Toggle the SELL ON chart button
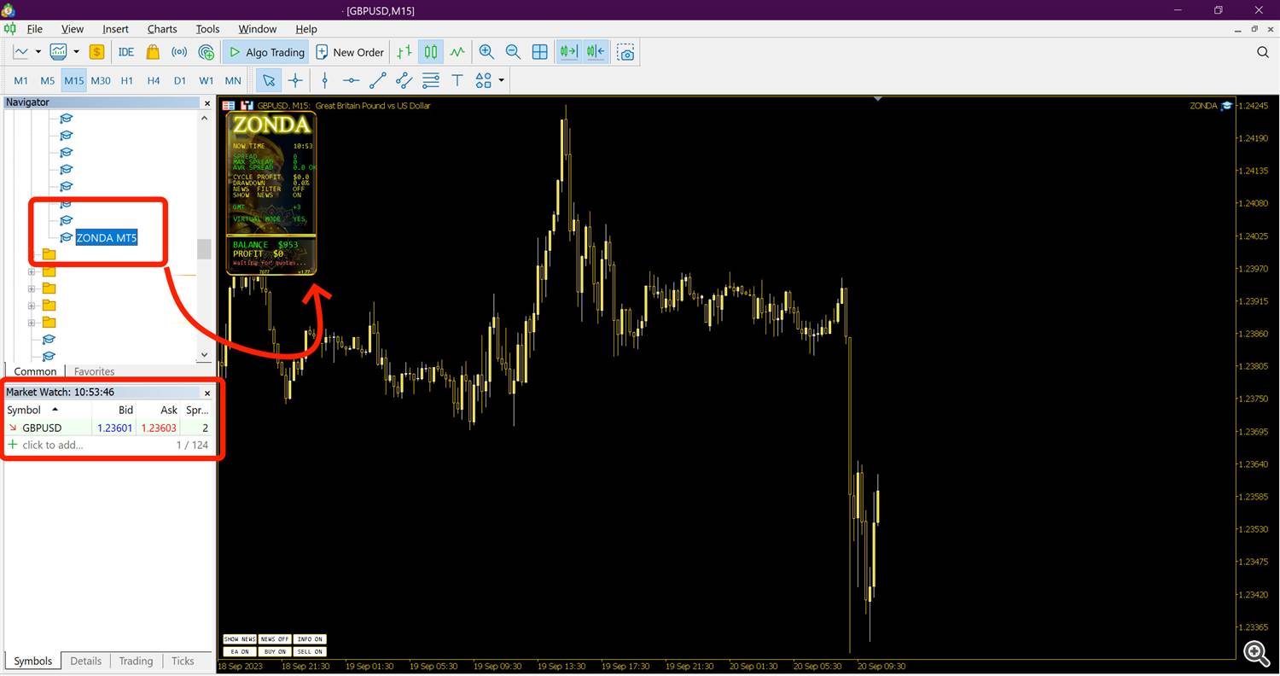The width and height of the screenshot is (1280, 676). coord(310,651)
